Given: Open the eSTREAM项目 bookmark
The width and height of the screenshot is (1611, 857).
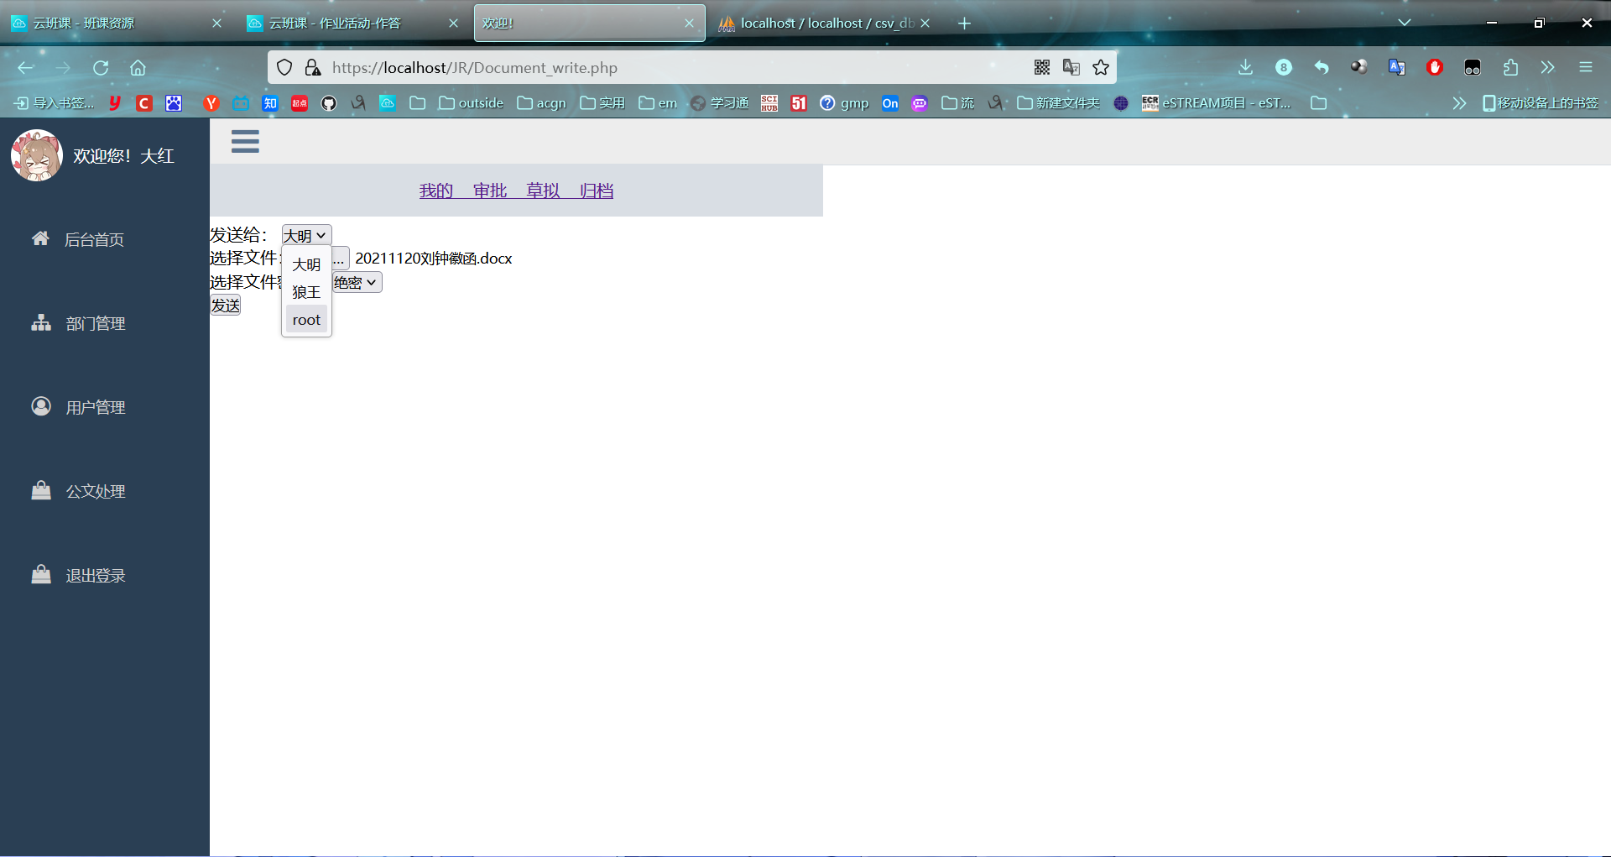Looking at the screenshot, I should click(x=1217, y=103).
